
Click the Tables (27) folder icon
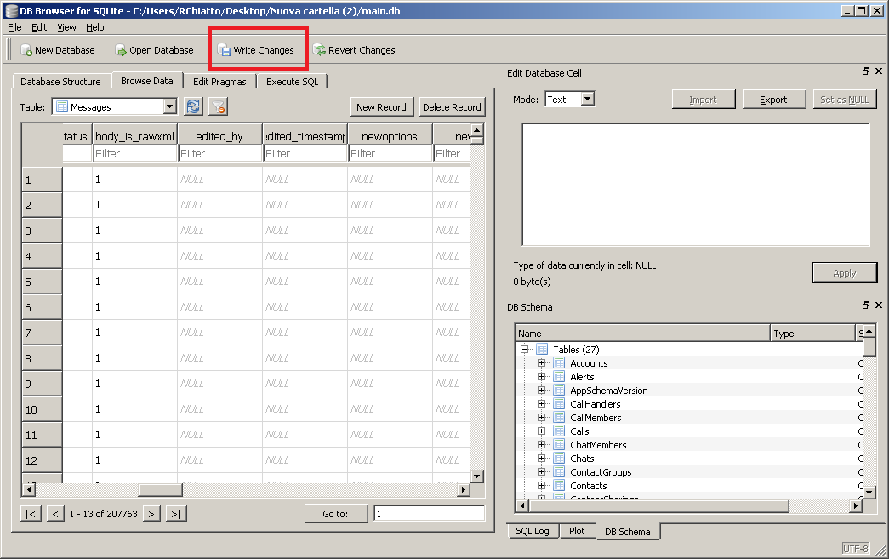pyautogui.click(x=542, y=350)
